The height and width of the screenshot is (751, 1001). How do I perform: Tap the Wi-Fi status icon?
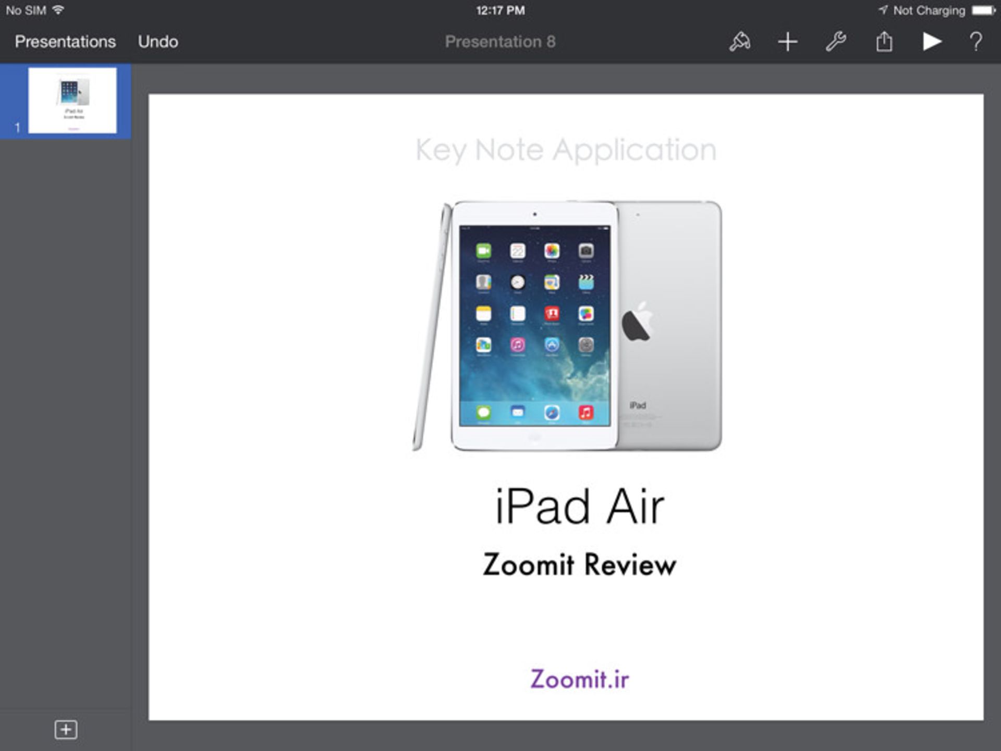tap(58, 10)
